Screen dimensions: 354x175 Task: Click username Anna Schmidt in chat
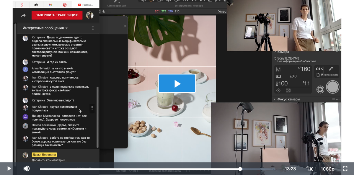click(41, 68)
